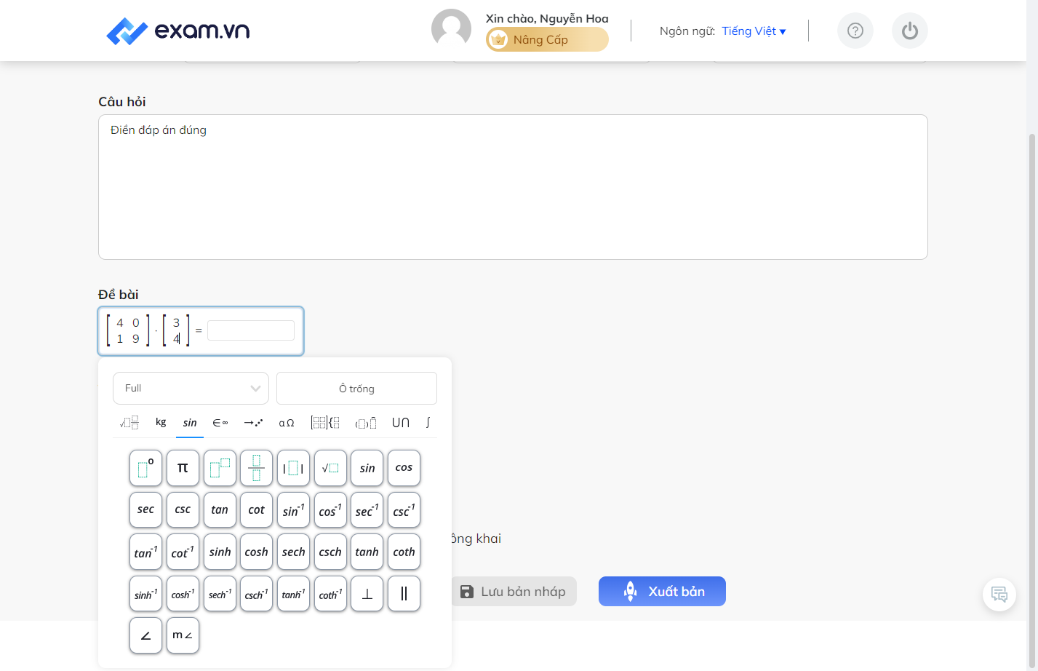
Task: Insert the parallel lines symbol
Action: (x=404, y=594)
